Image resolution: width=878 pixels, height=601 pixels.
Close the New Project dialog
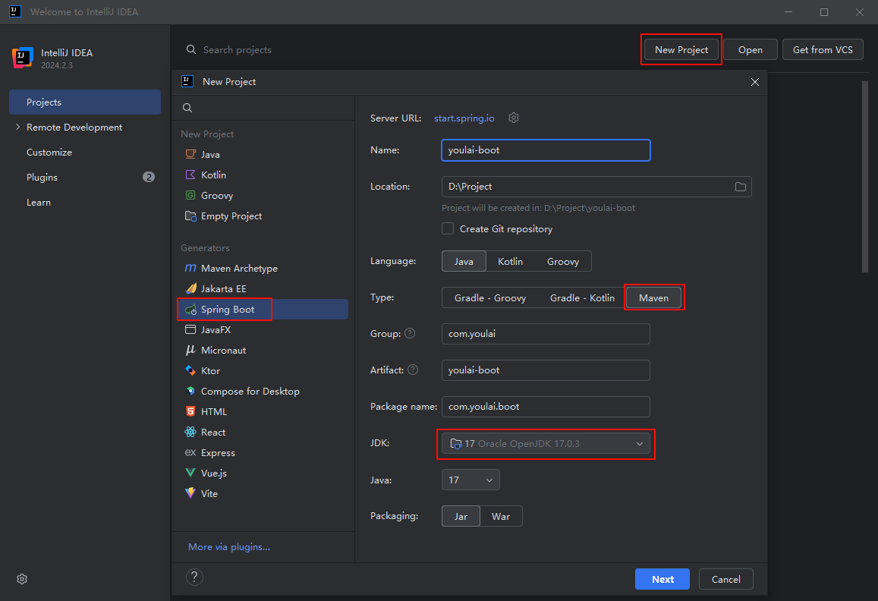tap(755, 82)
